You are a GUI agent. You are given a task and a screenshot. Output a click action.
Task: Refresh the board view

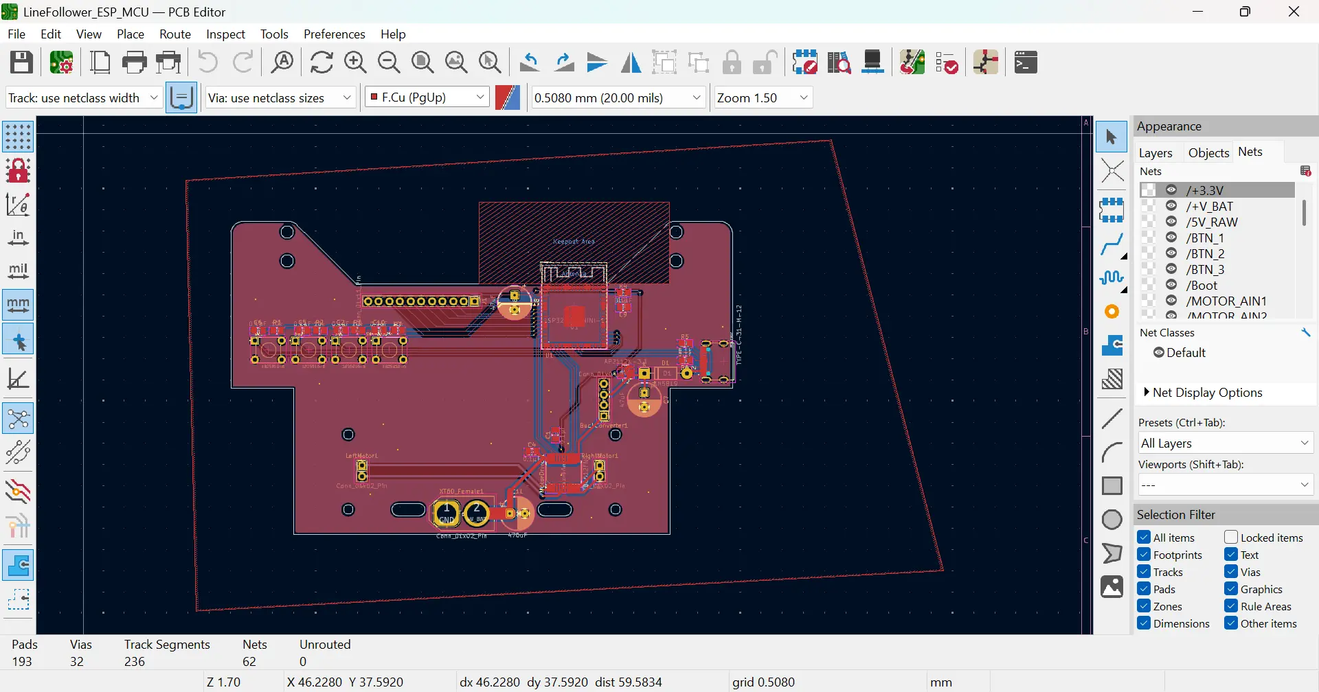322,62
